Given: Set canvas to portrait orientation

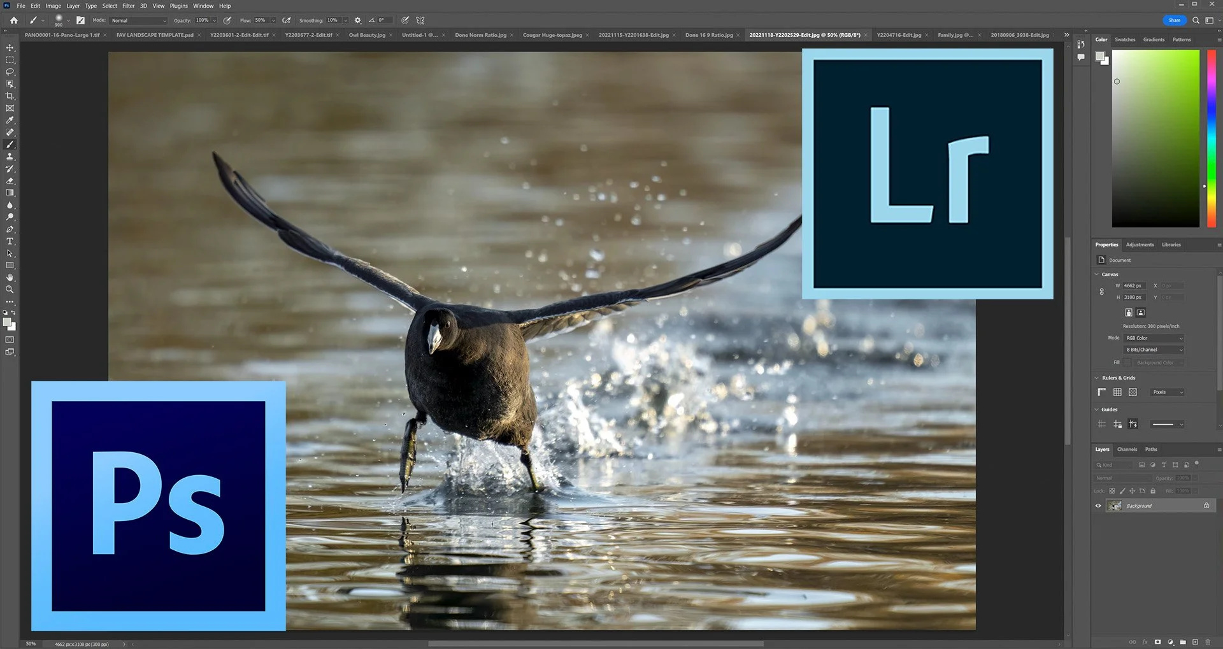Looking at the screenshot, I should pos(1129,313).
